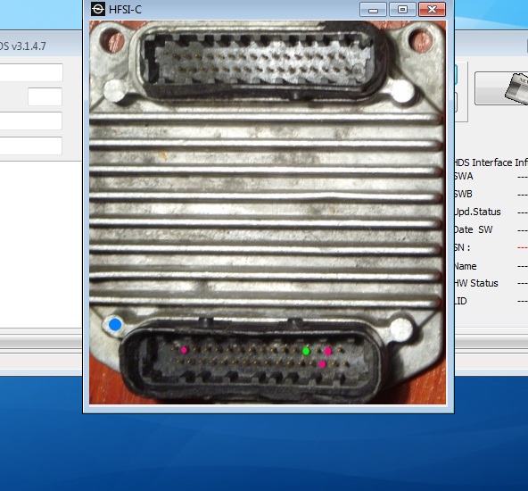Click the blue dot marker on ECU
The width and height of the screenshot is (528, 491).
pos(115,325)
